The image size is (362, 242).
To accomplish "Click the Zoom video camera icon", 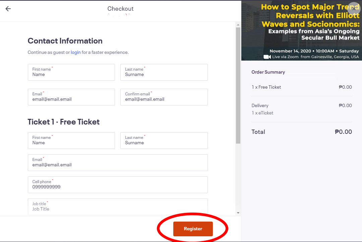I will [267, 57].
